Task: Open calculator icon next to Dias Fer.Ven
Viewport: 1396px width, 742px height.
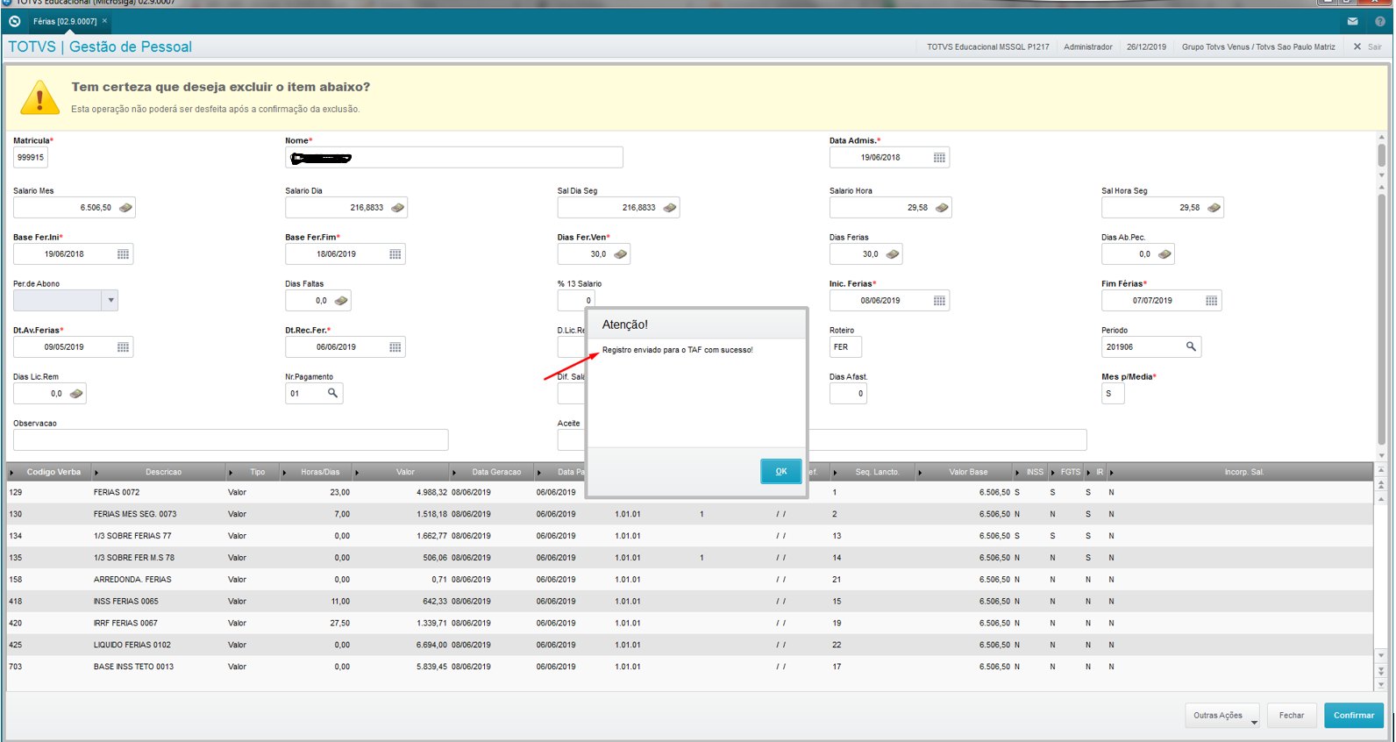Action: click(620, 254)
